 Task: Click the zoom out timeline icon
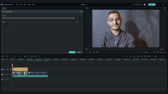(x=145, y=56)
